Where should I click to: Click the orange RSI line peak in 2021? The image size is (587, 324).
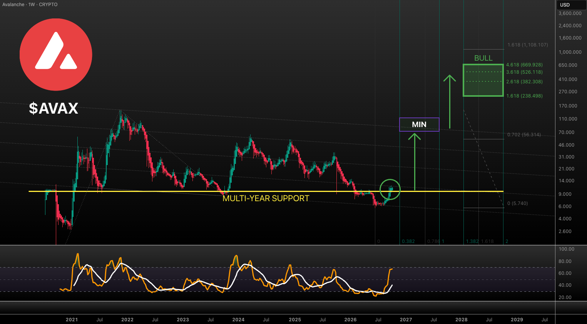[77, 254]
